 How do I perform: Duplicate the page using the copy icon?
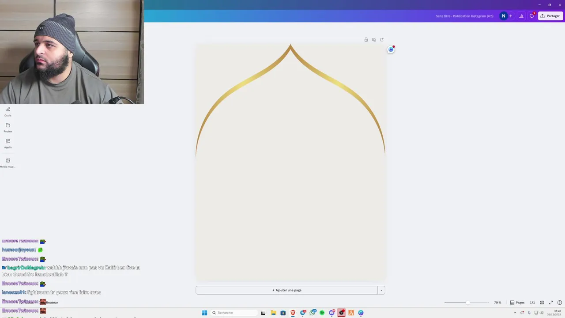click(374, 40)
